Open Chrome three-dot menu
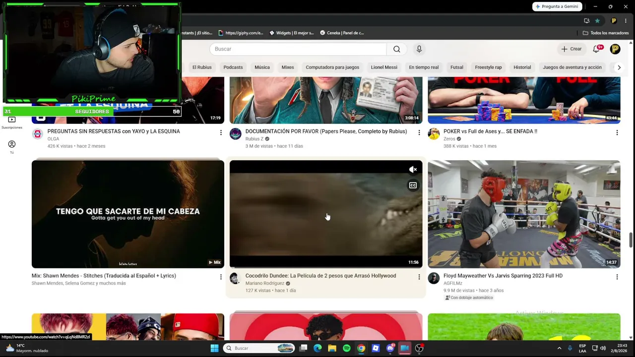635x357 pixels. point(626,21)
